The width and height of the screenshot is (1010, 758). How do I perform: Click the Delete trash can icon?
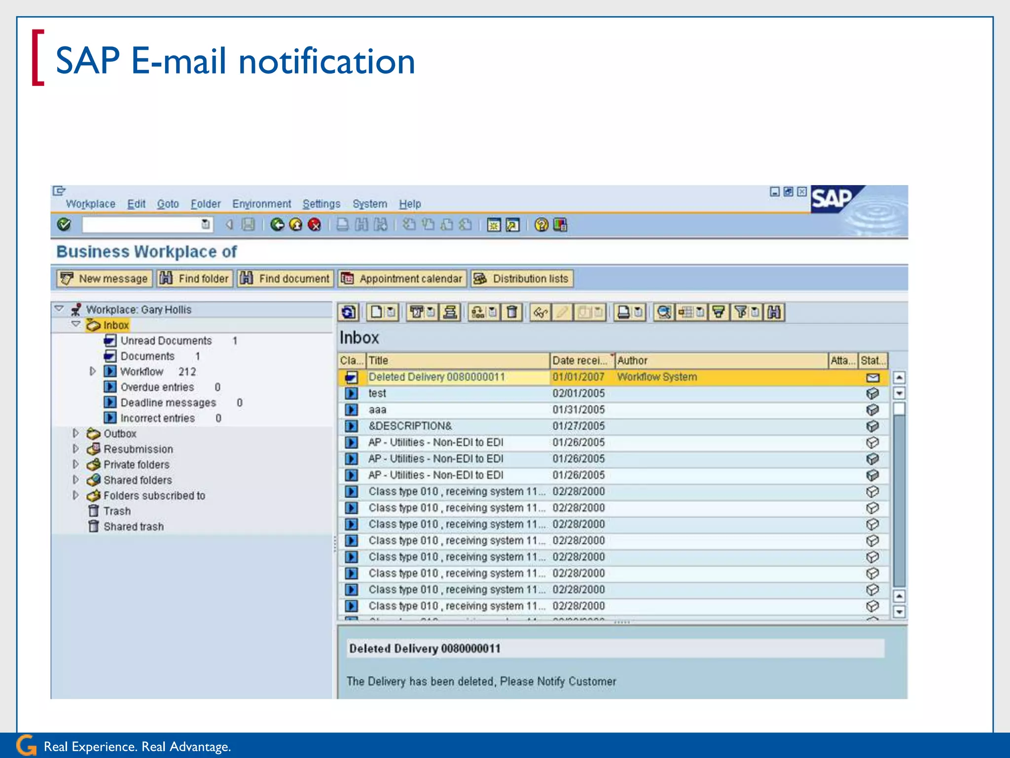[x=512, y=312]
